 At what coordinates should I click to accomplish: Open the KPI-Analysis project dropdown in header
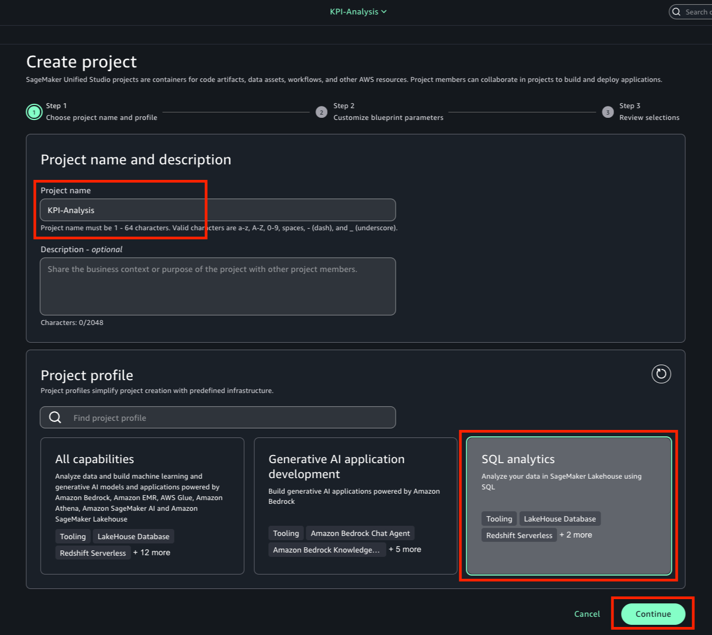click(x=358, y=12)
